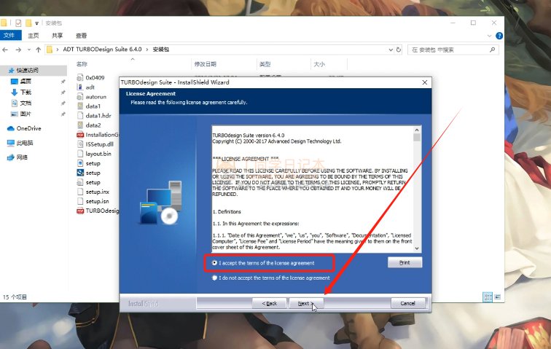Screen dimensions: 551x349
Task: Go up one folder level
Action: click(39, 50)
